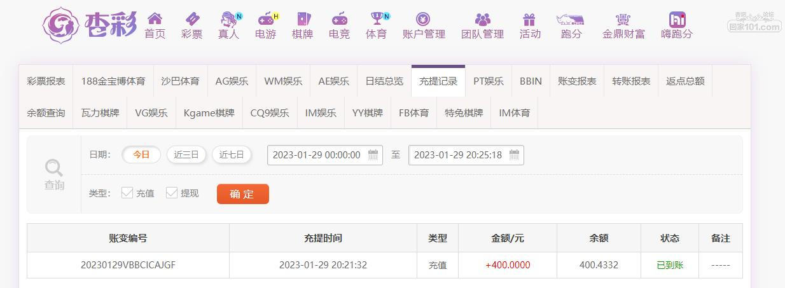Select the 真人 live casino icon

click(x=228, y=19)
